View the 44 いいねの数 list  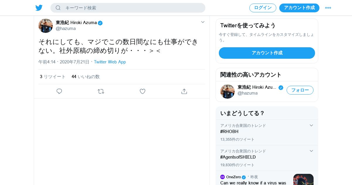coord(86,77)
